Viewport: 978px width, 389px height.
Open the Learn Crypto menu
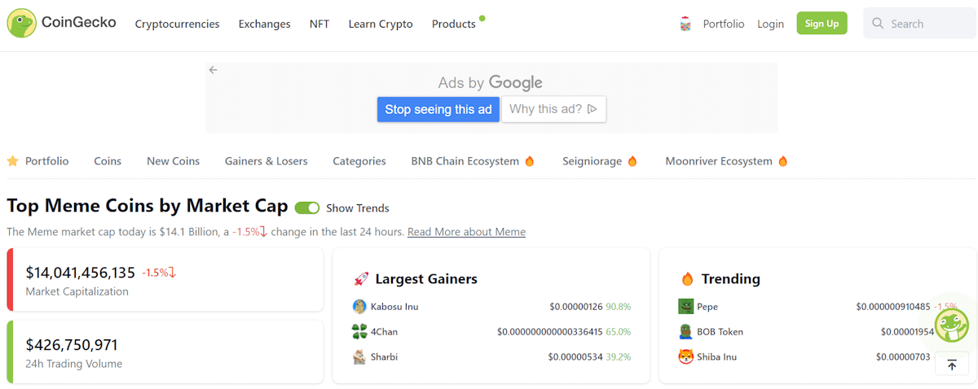(381, 24)
